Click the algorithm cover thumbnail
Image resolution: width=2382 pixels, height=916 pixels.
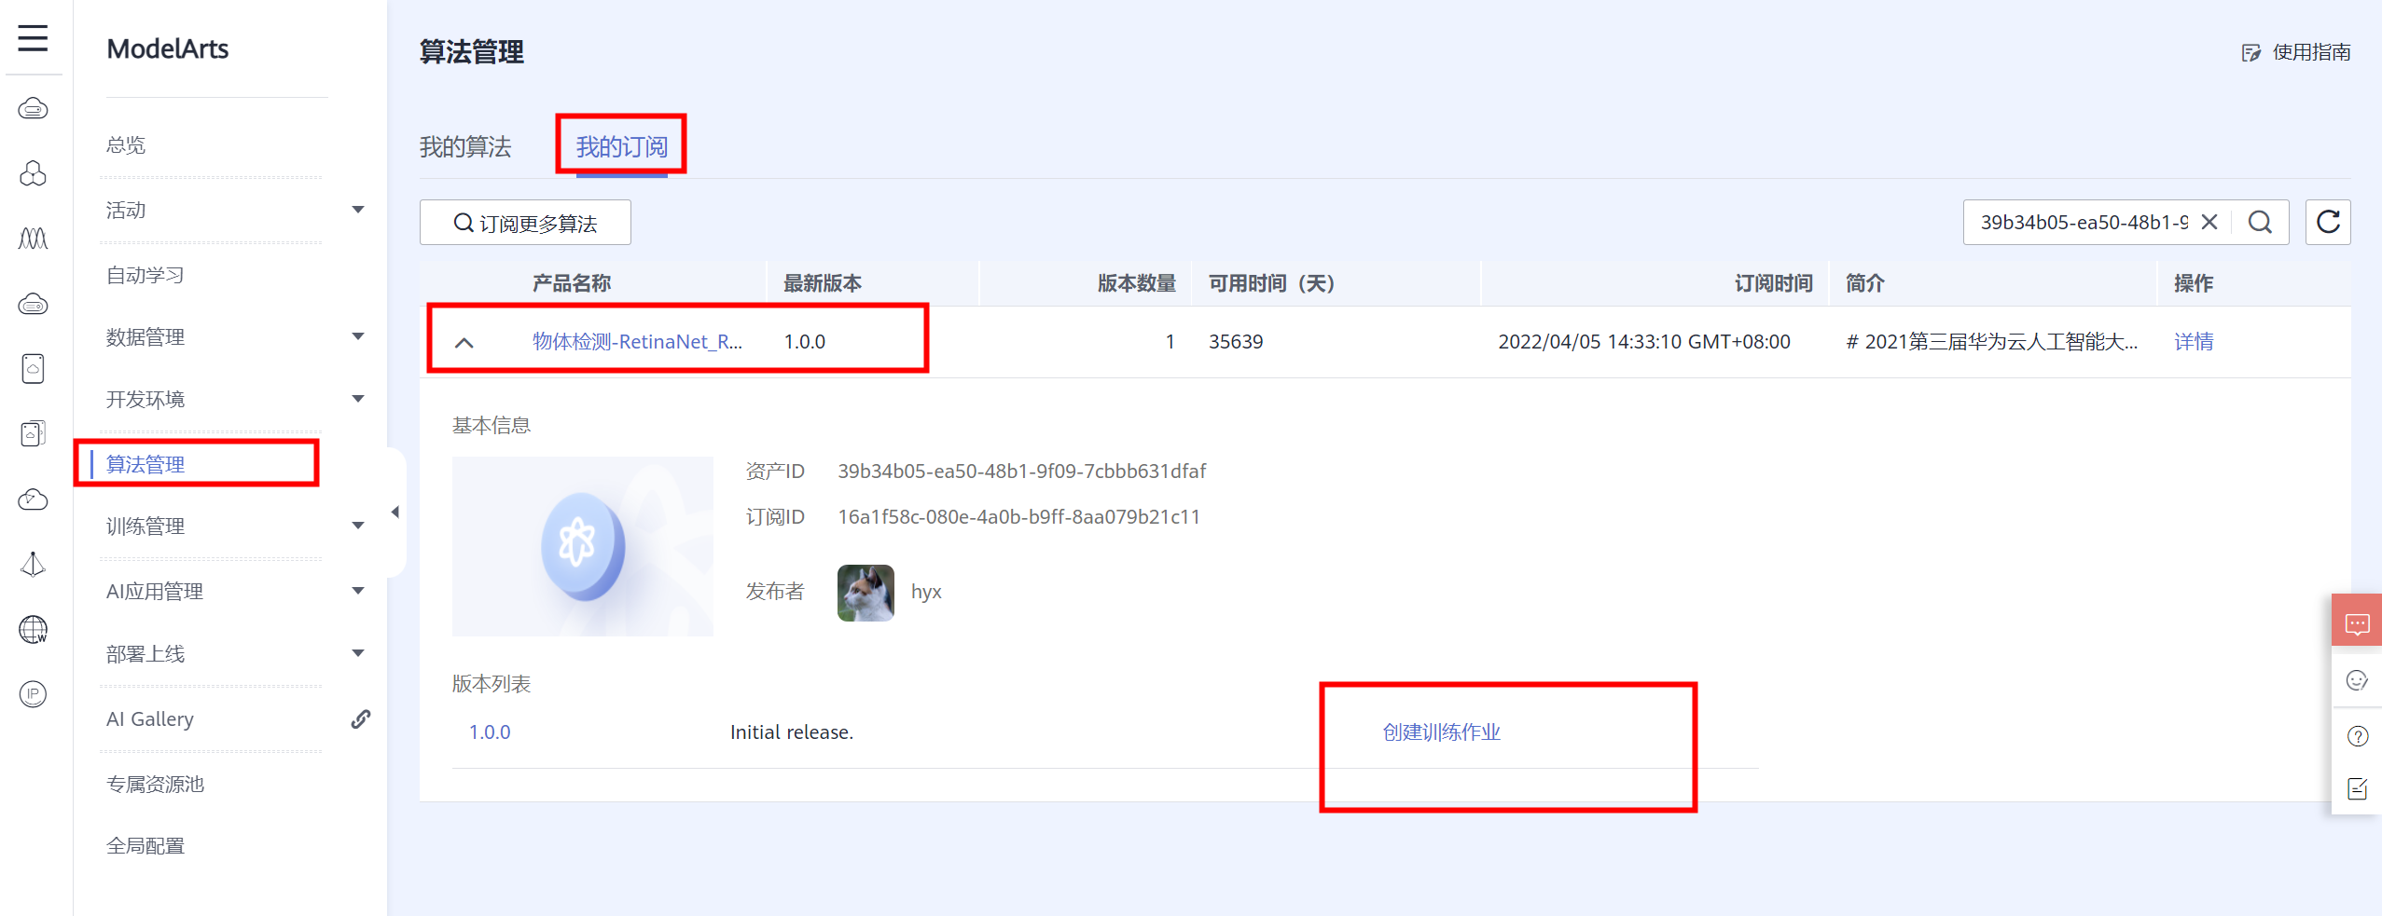click(x=583, y=546)
